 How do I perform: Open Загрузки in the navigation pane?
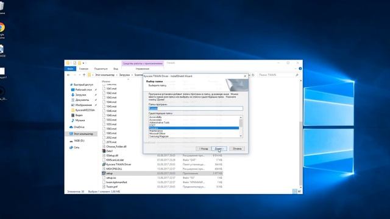click(80, 95)
